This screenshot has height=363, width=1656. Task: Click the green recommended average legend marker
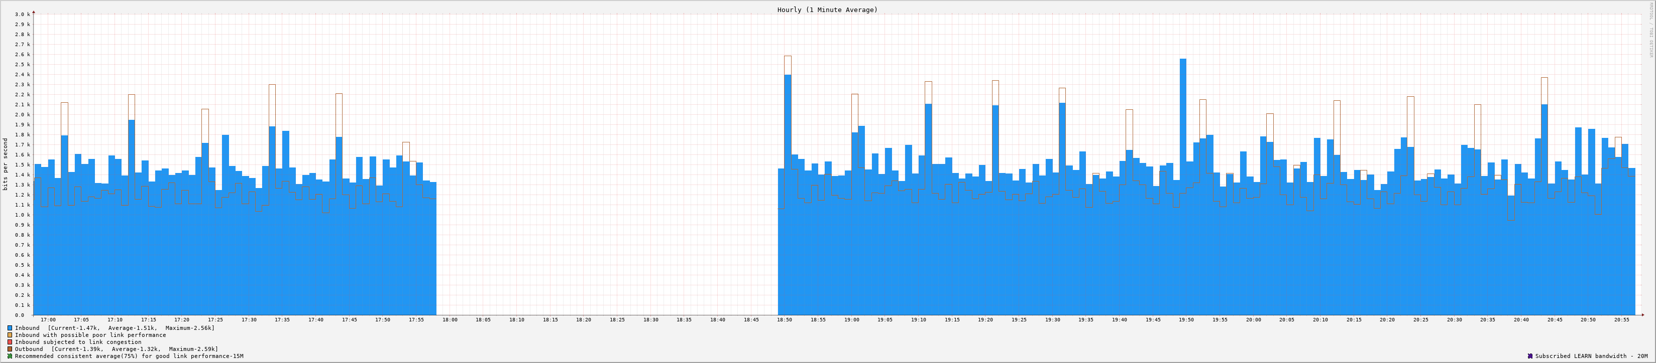click(10, 356)
